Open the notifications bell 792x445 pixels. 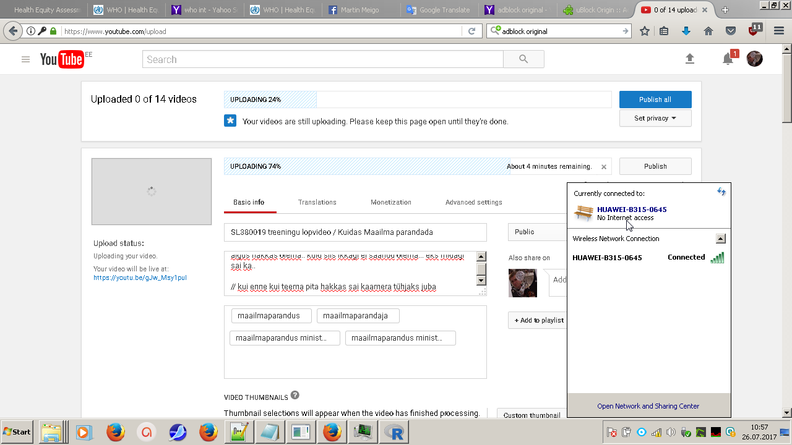[x=728, y=59]
